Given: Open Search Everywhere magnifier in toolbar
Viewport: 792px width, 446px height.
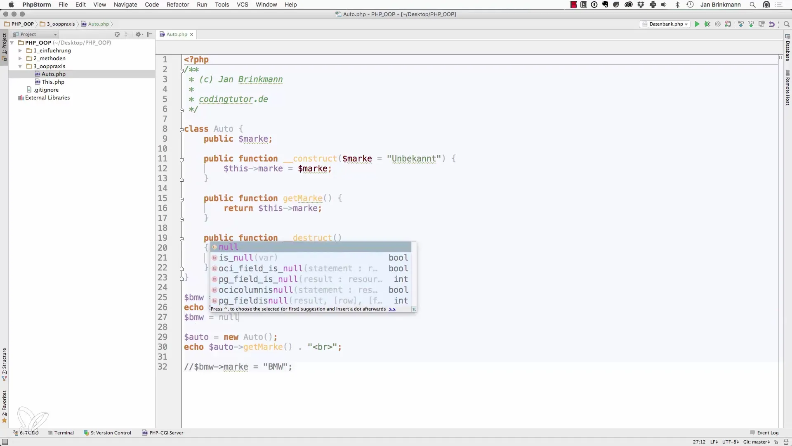Looking at the screenshot, I should (x=786, y=24).
